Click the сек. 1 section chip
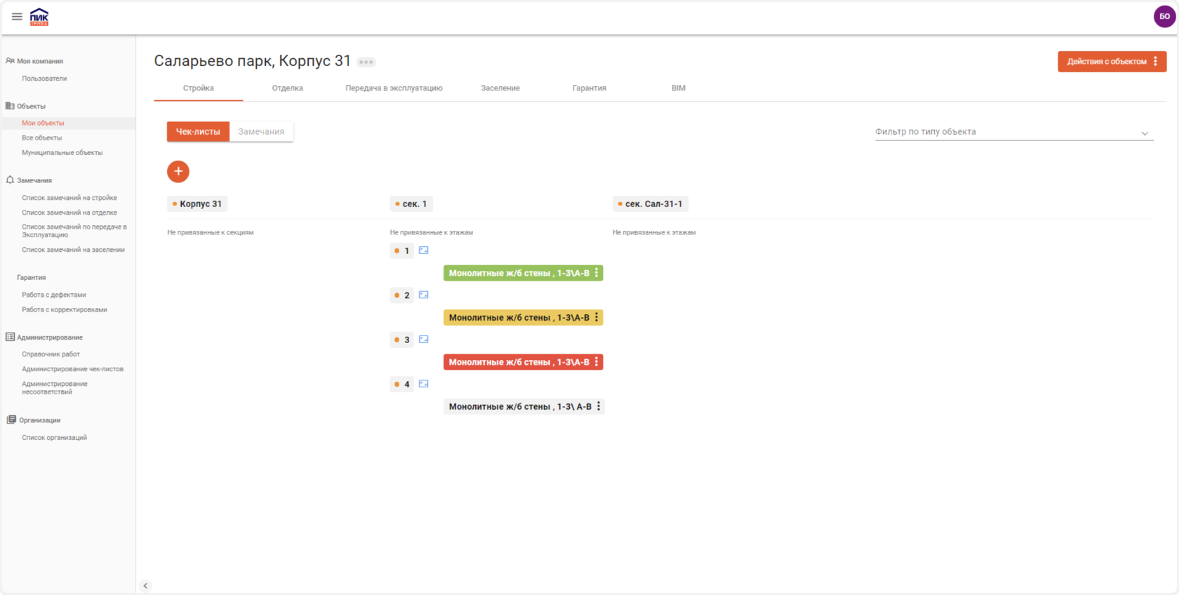The width and height of the screenshot is (1179, 595). pyautogui.click(x=411, y=204)
